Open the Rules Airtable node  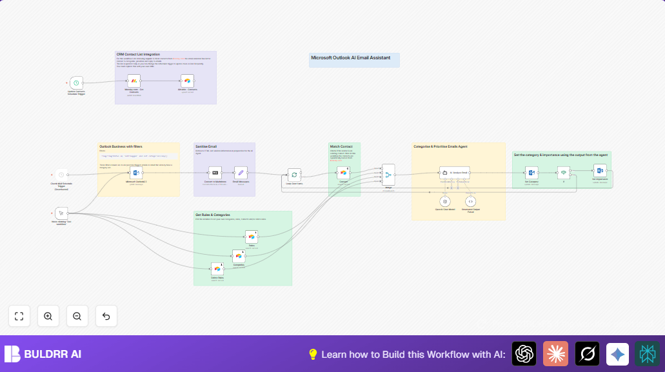252,237
